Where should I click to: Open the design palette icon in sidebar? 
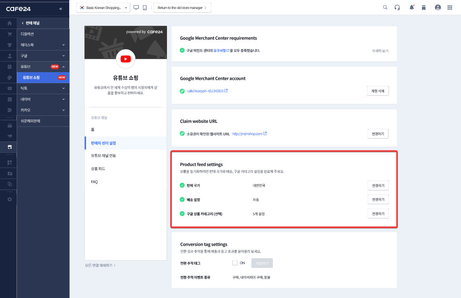click(9, 78)
